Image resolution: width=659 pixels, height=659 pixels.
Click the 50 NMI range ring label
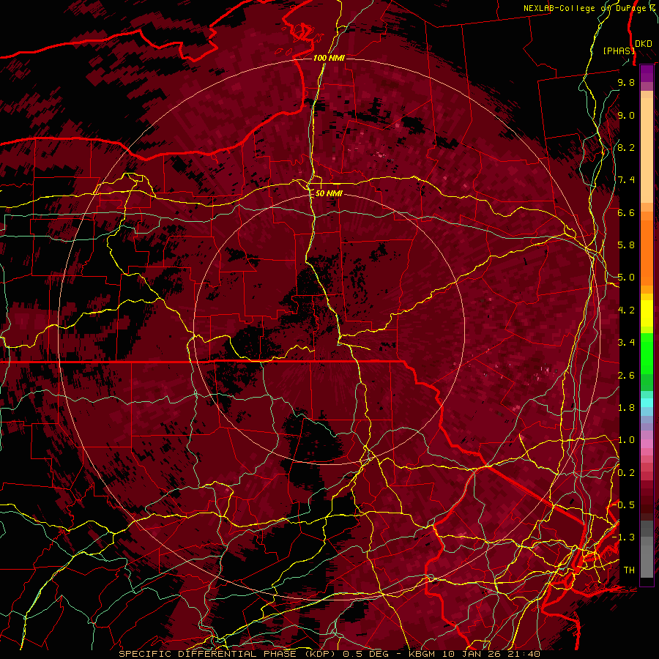(x=329, y=193)
